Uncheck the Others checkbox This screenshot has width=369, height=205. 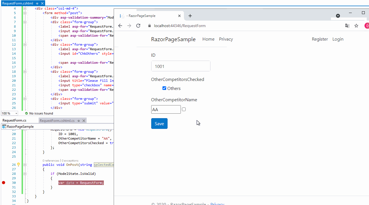164,88
